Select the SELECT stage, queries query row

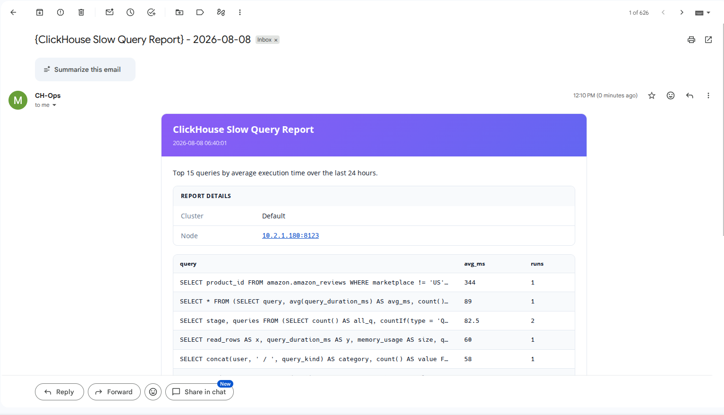[374, 321]
